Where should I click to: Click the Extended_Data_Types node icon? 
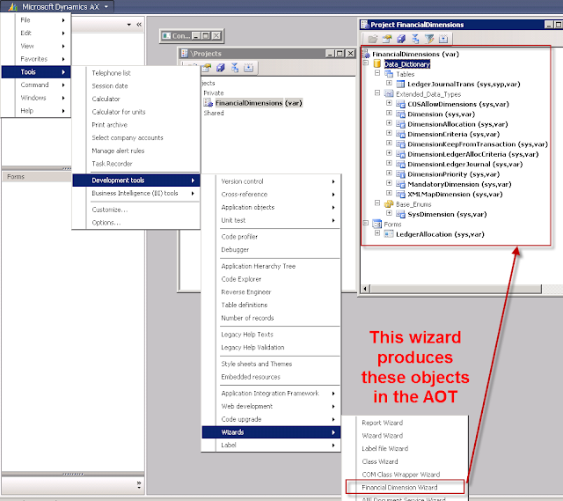click(x=389, y=94)
